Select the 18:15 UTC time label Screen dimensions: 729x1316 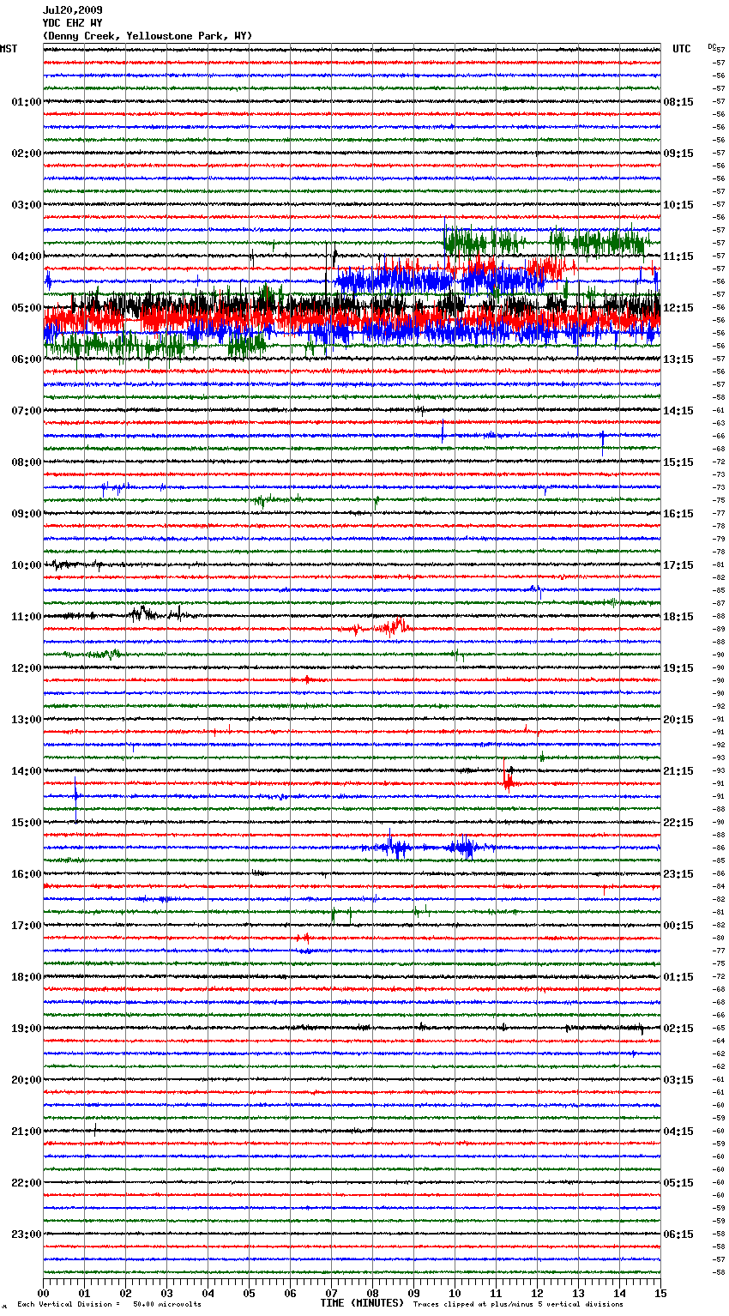tap(678, 617)
